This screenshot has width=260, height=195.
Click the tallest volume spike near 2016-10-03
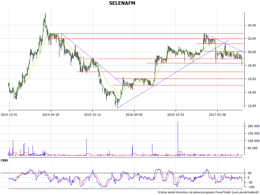178,138
